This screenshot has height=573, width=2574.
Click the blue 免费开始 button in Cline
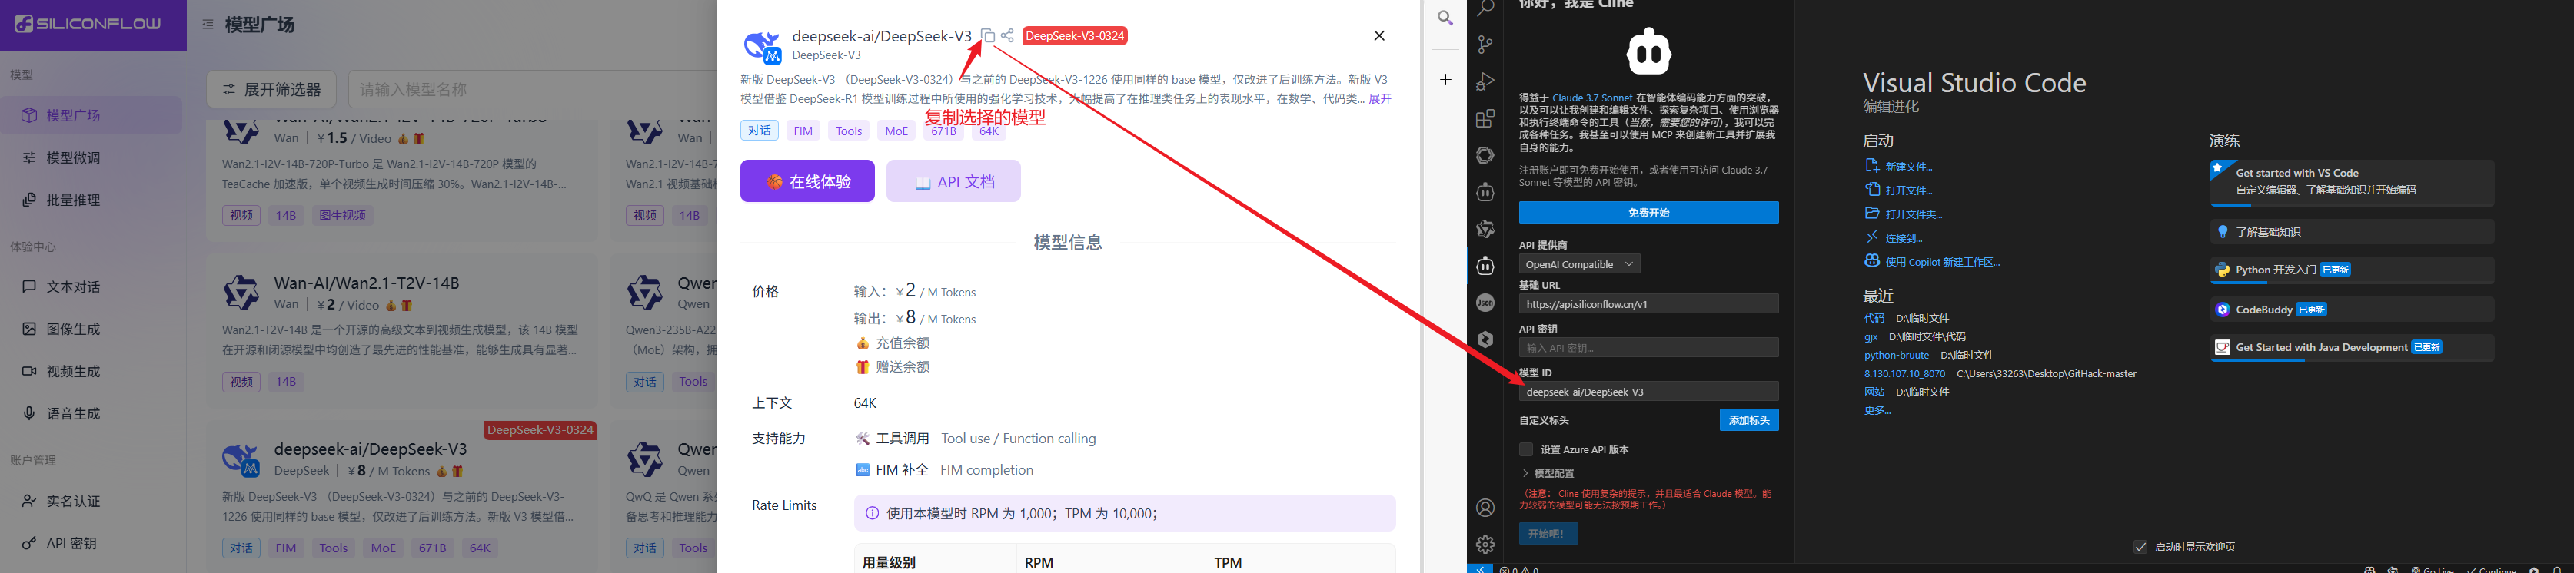(1648, 213)
